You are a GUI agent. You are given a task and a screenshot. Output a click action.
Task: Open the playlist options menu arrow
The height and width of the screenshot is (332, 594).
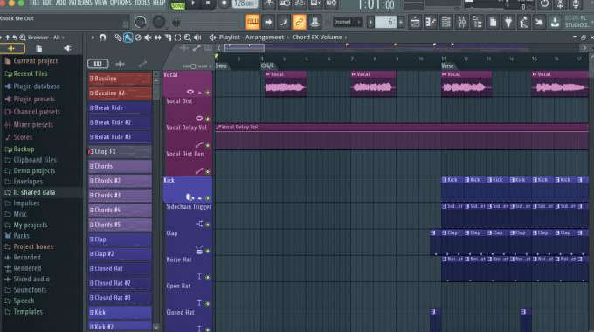click(93, 38)
